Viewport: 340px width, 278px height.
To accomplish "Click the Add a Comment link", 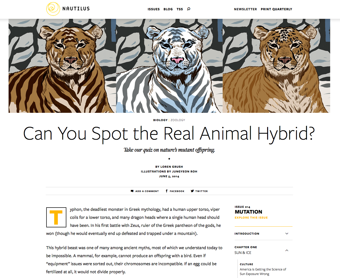I will point(147,191).
